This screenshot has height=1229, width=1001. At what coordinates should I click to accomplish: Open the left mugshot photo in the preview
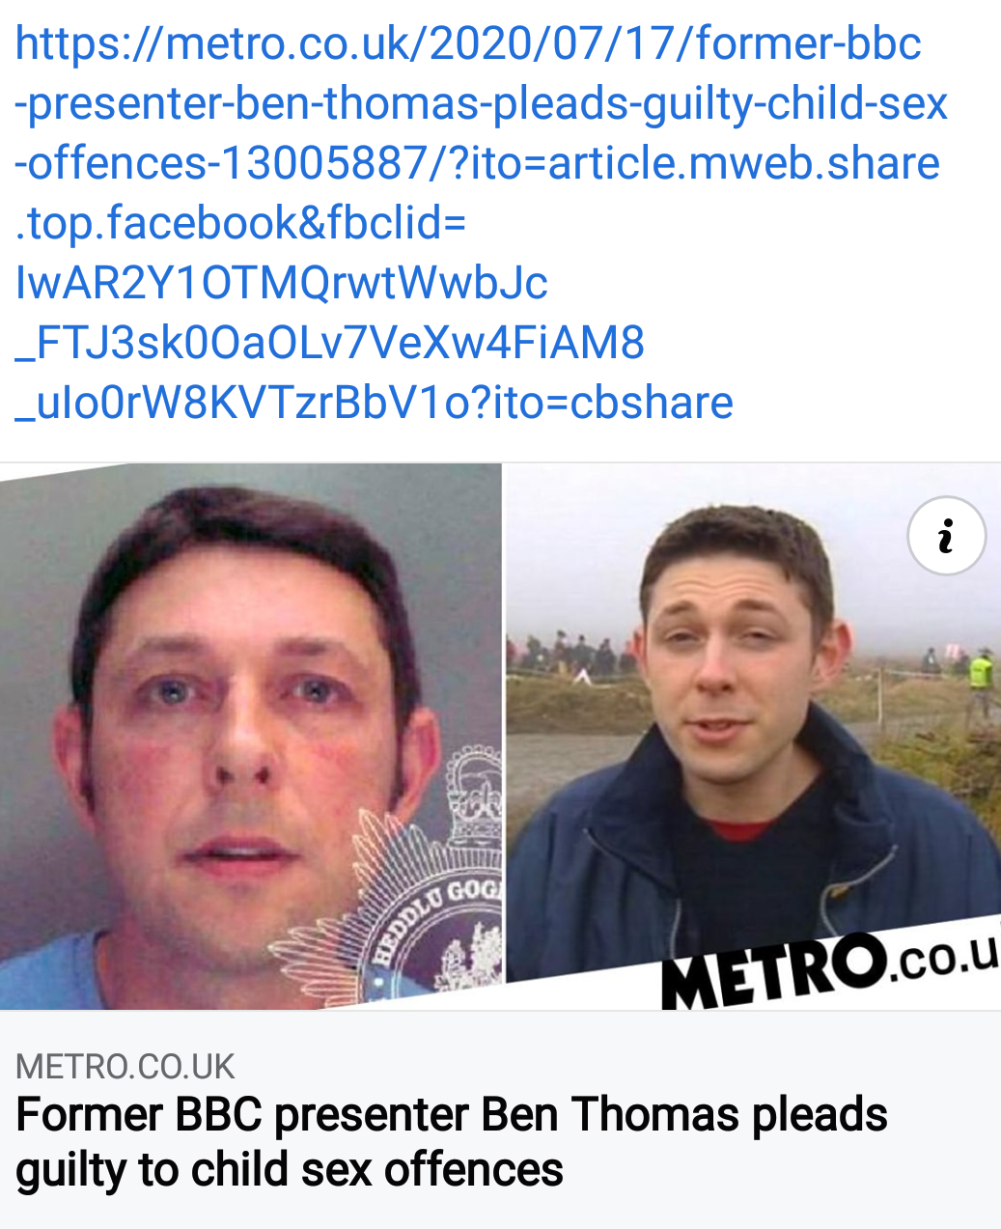coord(250,737)
